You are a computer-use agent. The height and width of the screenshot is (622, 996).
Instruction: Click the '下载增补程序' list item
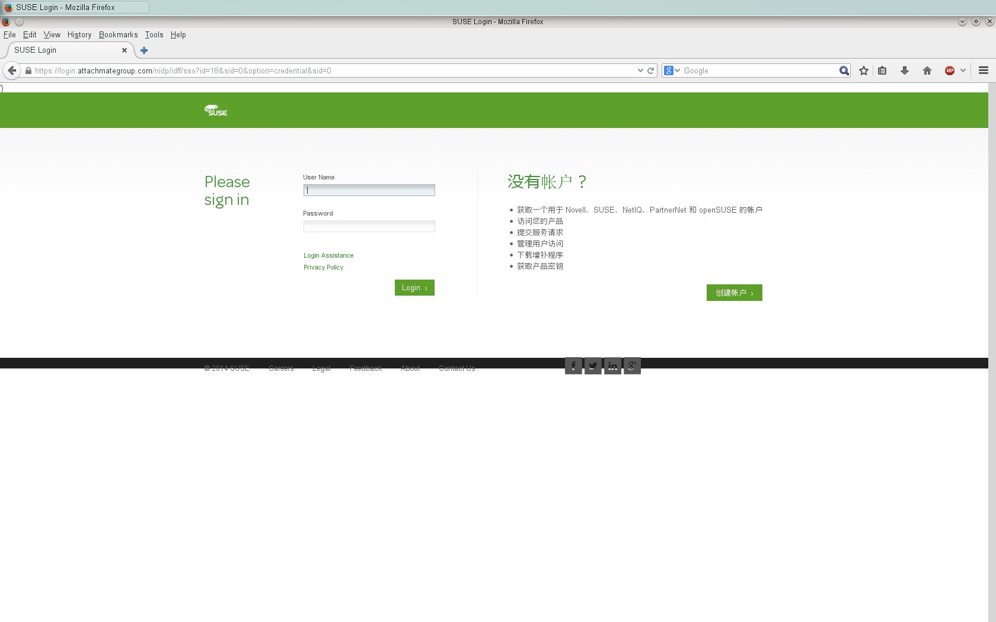click(540, 255)
